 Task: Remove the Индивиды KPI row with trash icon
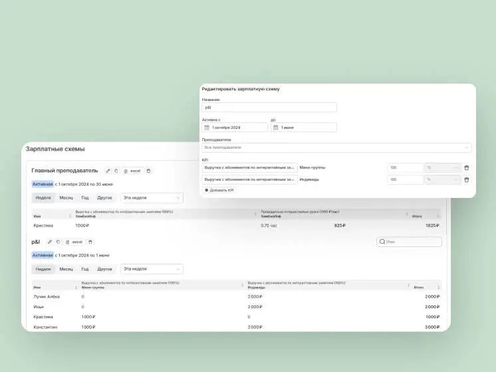(466, 179)
